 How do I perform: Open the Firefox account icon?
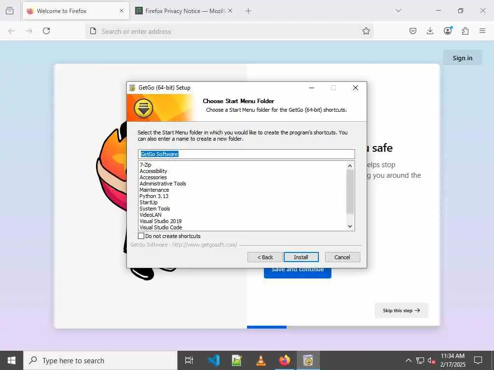(448, 30)
